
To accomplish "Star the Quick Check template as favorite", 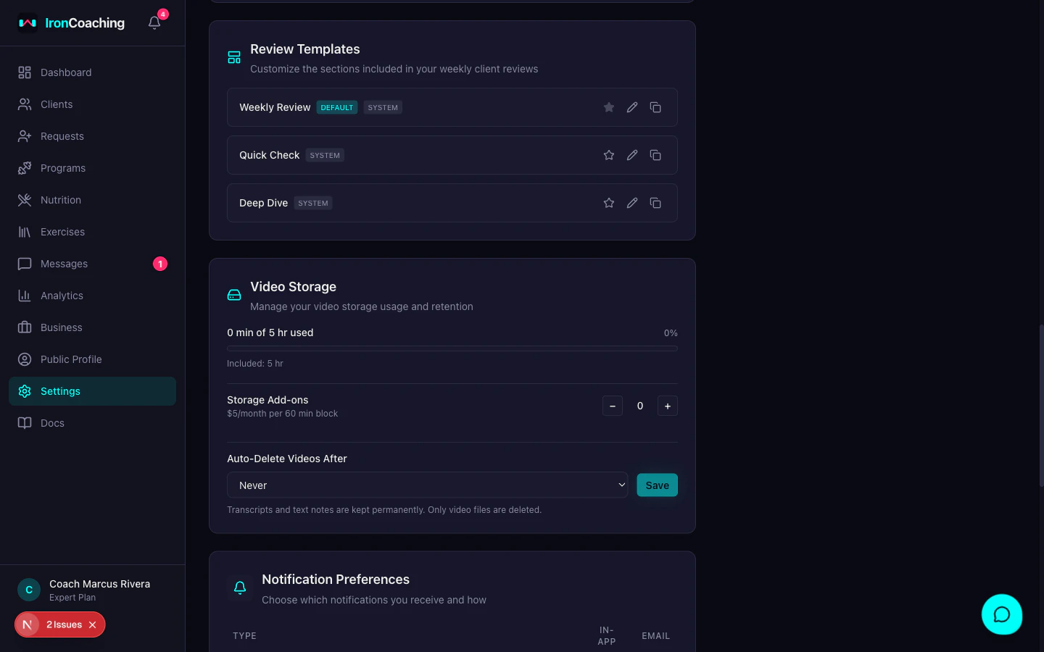I will pyautogui.click(x=608, y=155).
